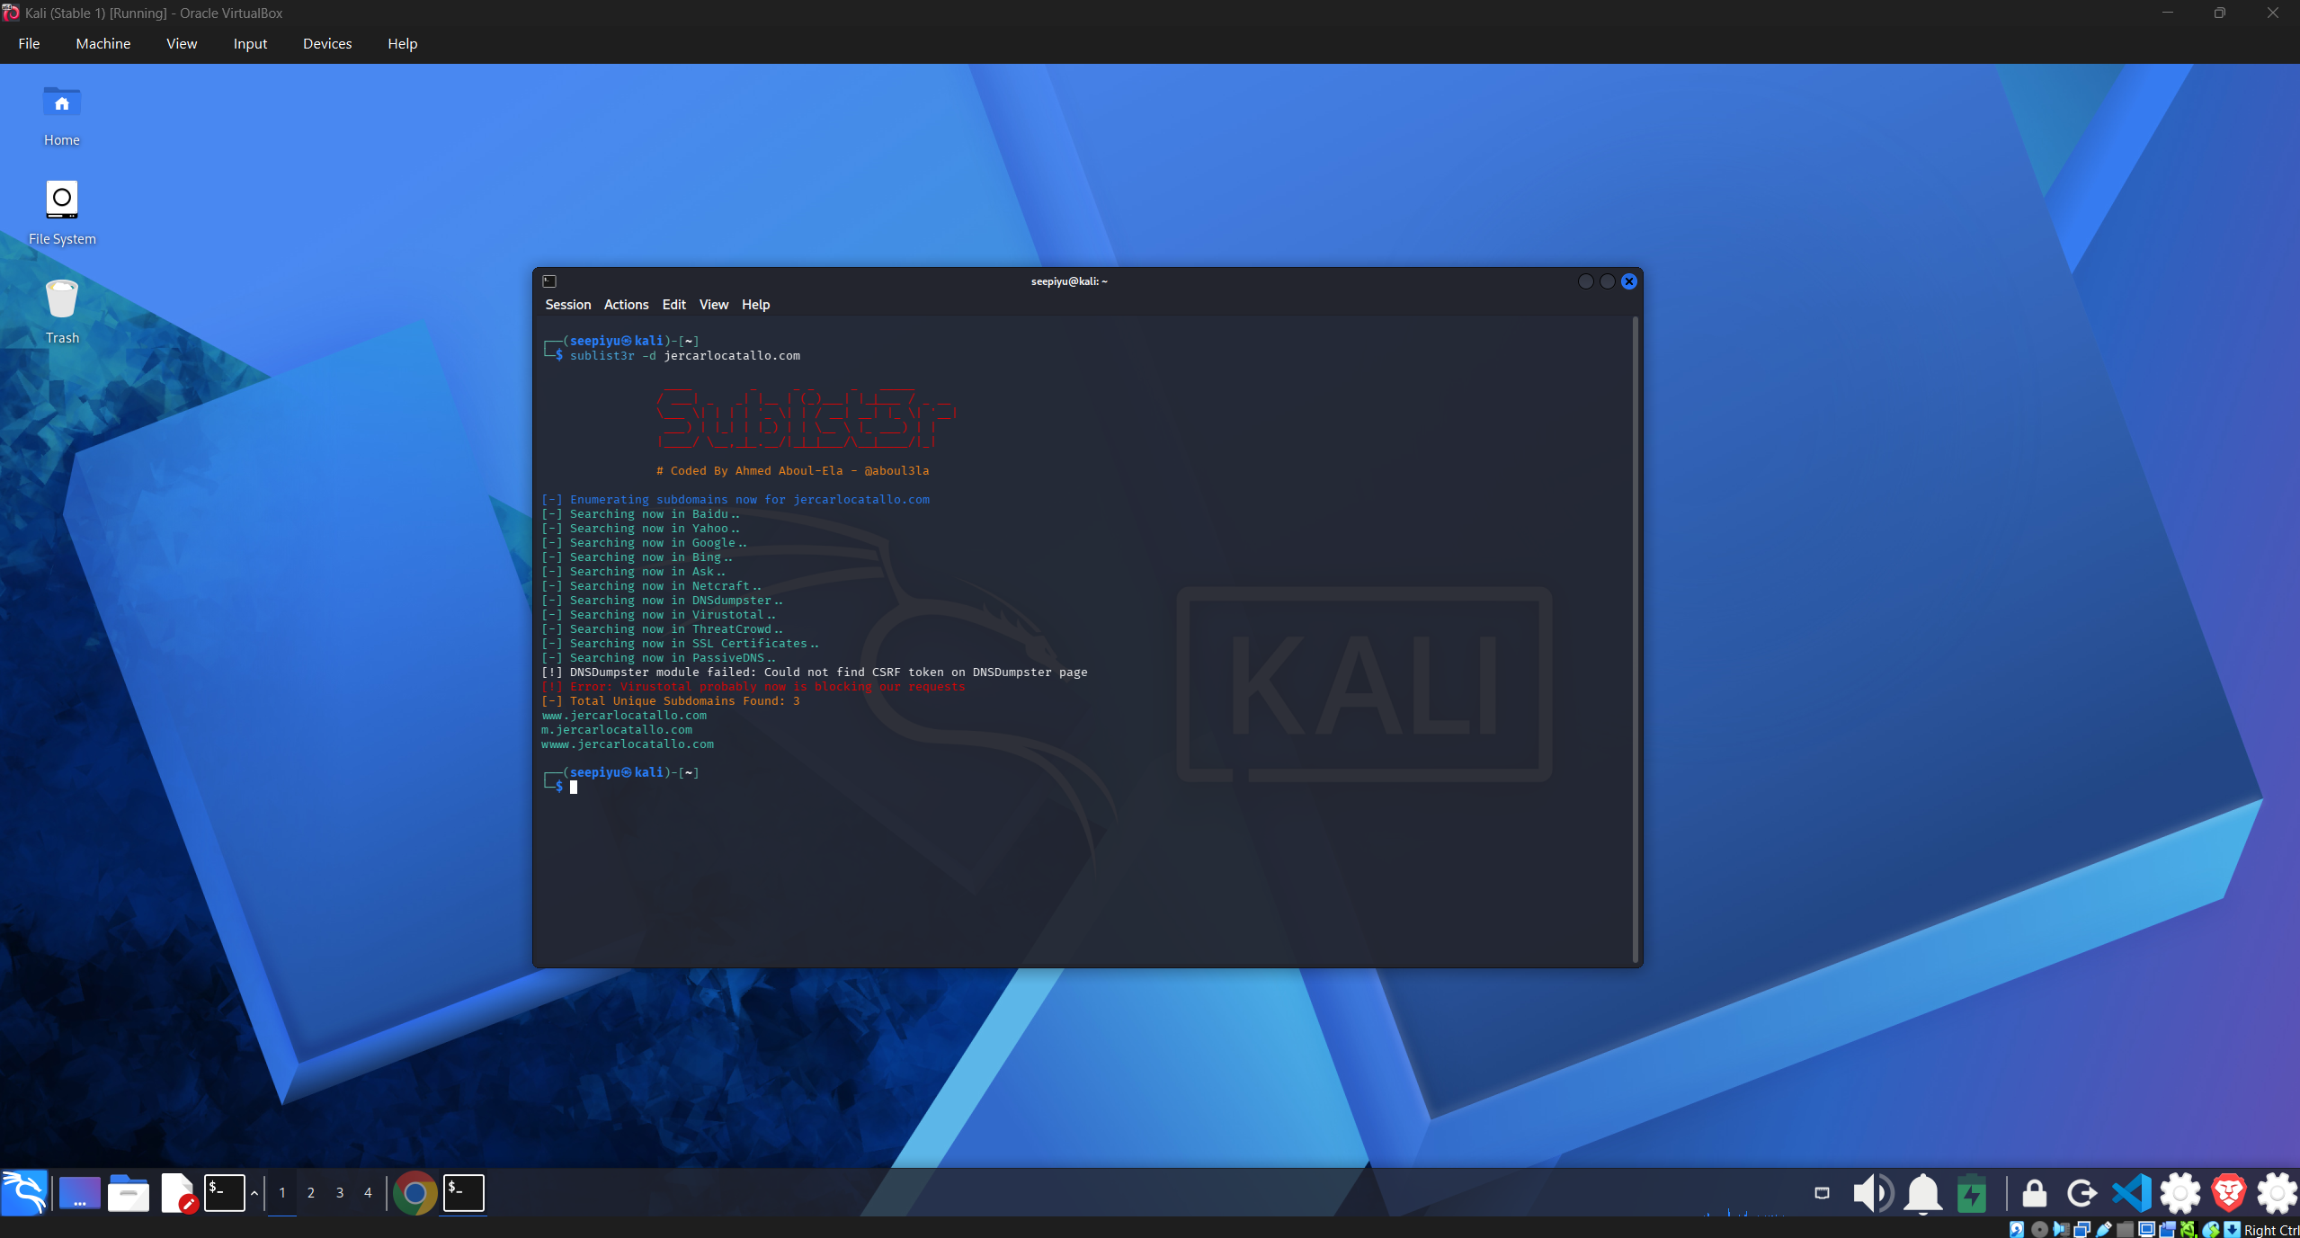Open the terminal window's Help menu

pyautogui.click(x=756, y=305)
